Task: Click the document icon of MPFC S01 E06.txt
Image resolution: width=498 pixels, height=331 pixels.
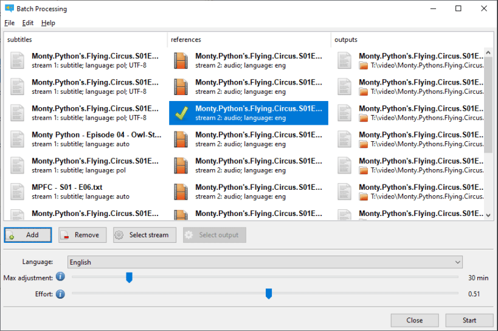Action: 17,192
